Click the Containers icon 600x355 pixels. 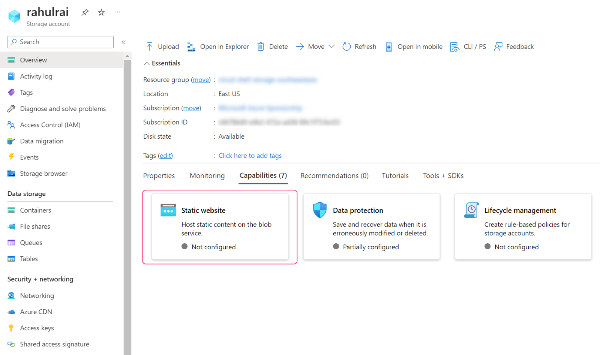(11, 210)
